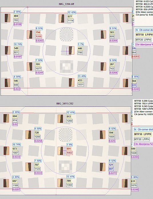The width and height of the screenshot is (153, 199).
Task: Click the red MTF20 value 1462
Action: [69, 153]
